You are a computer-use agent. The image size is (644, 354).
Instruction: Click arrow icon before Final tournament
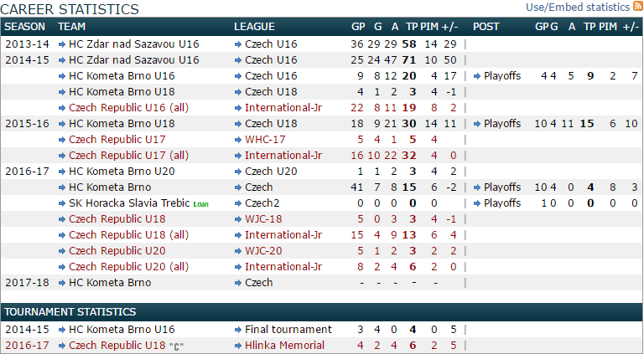[238, 330]
